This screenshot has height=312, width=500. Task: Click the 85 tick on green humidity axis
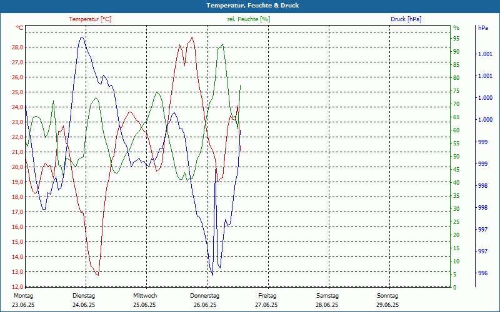[x=456, y=65]
